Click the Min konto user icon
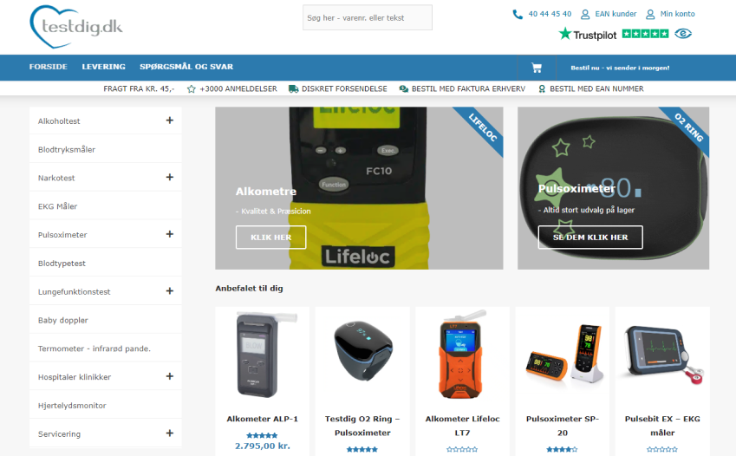This screenshot has height=456, width=736. (650, 14)
